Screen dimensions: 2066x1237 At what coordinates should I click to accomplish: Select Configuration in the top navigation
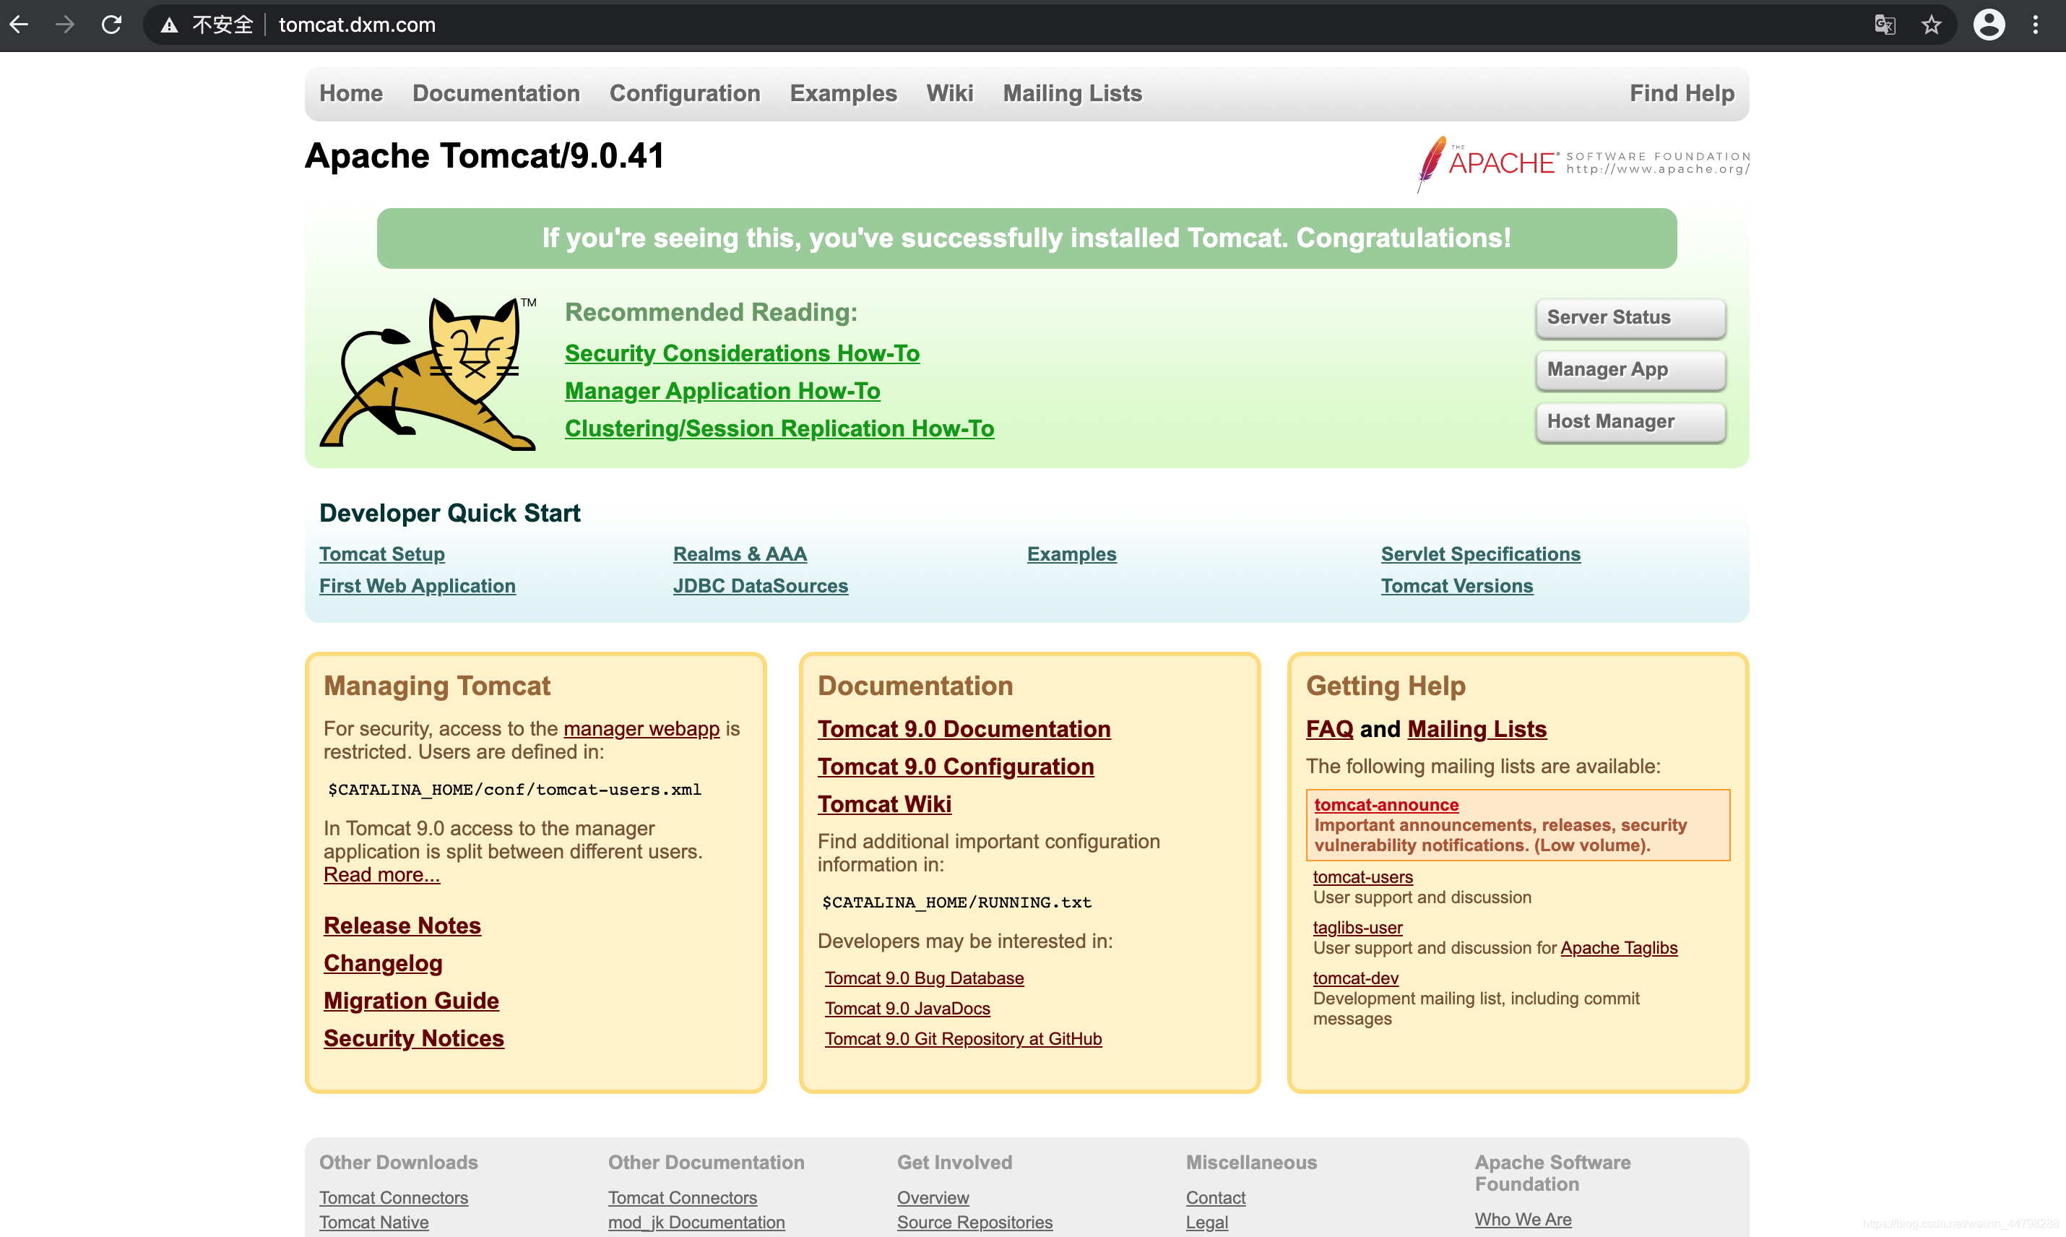684,93
